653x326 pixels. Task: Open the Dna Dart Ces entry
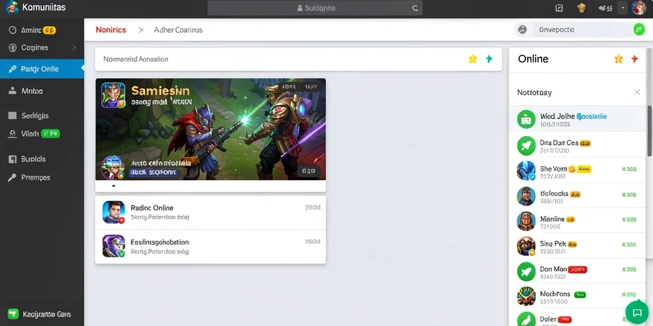(x=577, y=146)
